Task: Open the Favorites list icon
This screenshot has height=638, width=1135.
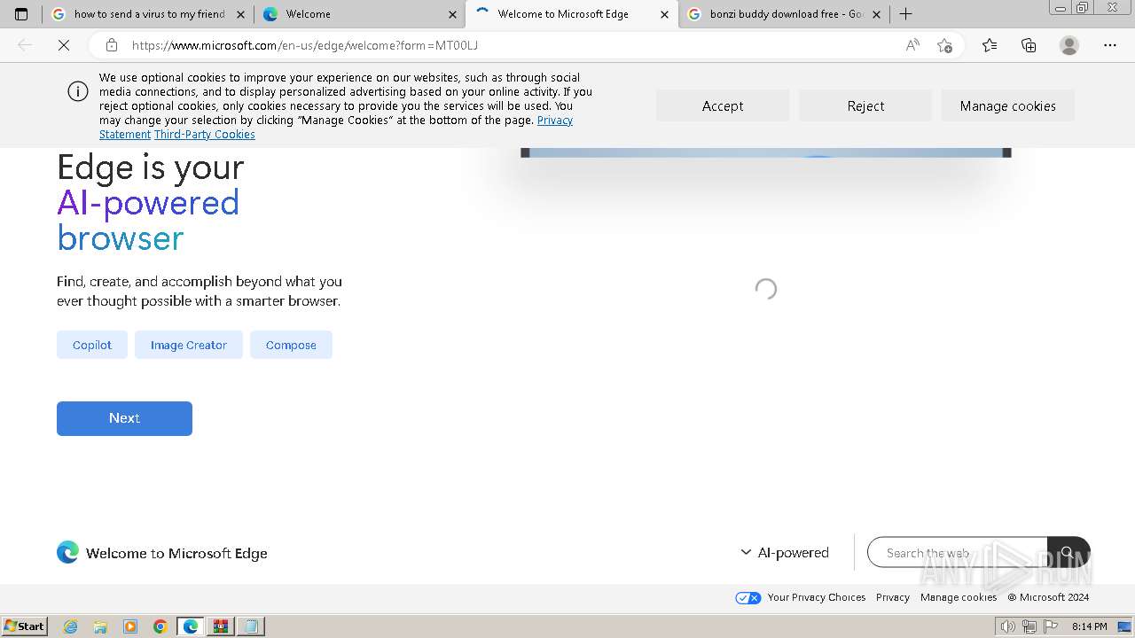Action: pos(990,45)
